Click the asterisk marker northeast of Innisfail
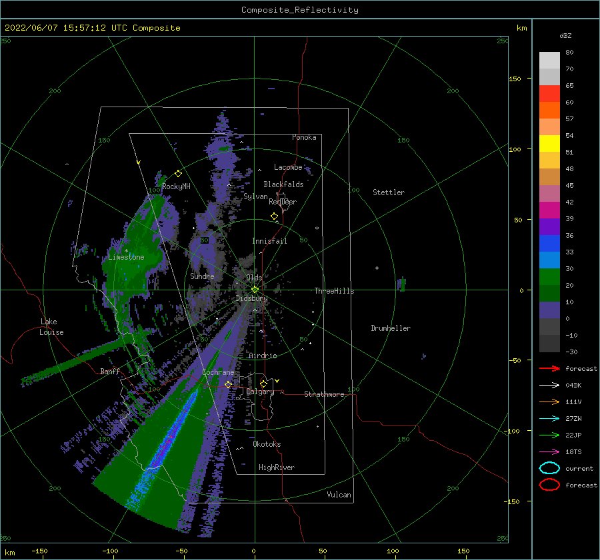This screenshot has width=600, height=560. pos(317,228)
